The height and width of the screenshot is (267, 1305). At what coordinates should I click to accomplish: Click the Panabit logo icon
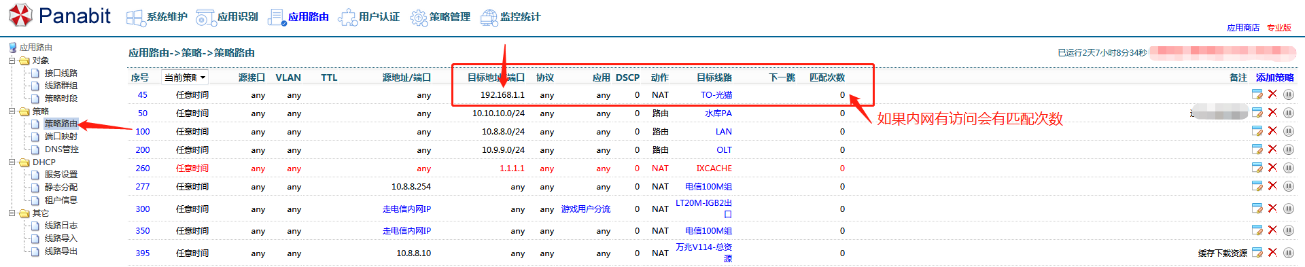point(20,16)
